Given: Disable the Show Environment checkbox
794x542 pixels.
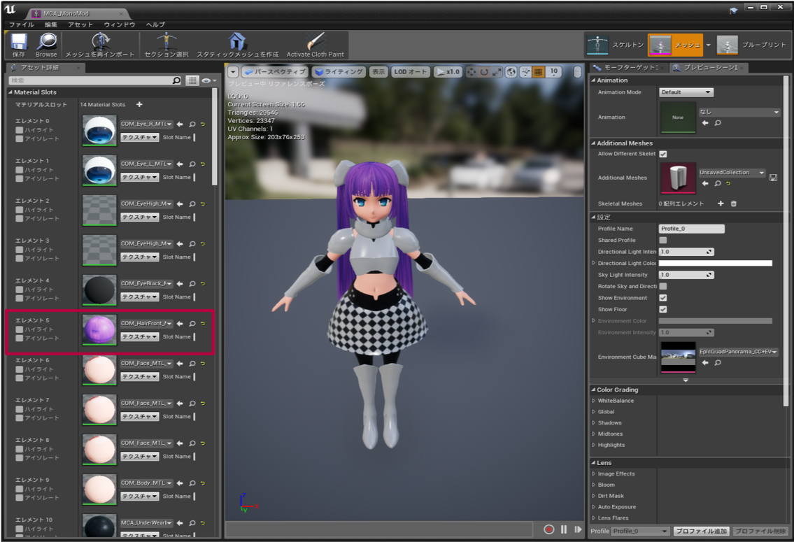Looking at the screenshot, I should click(663, 298).
